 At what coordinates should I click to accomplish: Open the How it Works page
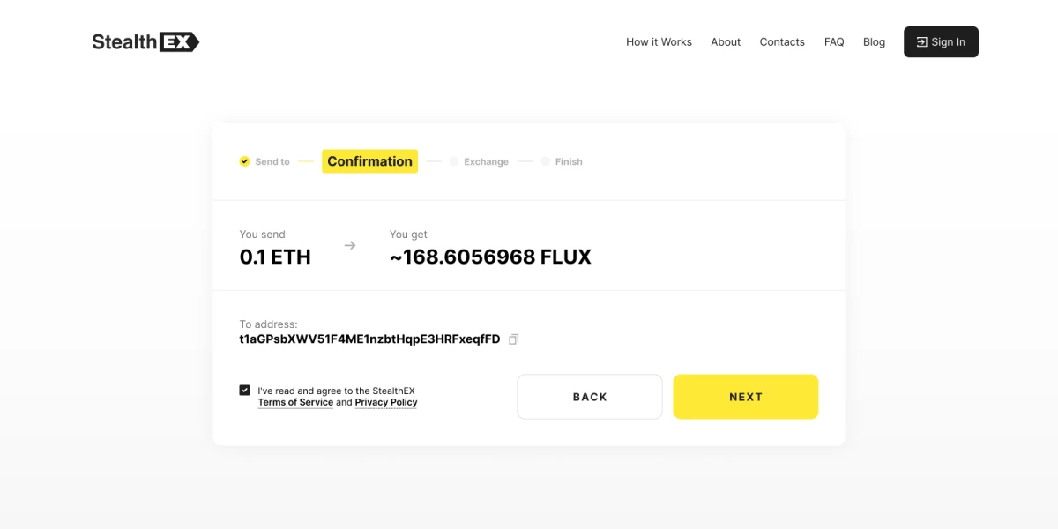(x=659, y=41)
